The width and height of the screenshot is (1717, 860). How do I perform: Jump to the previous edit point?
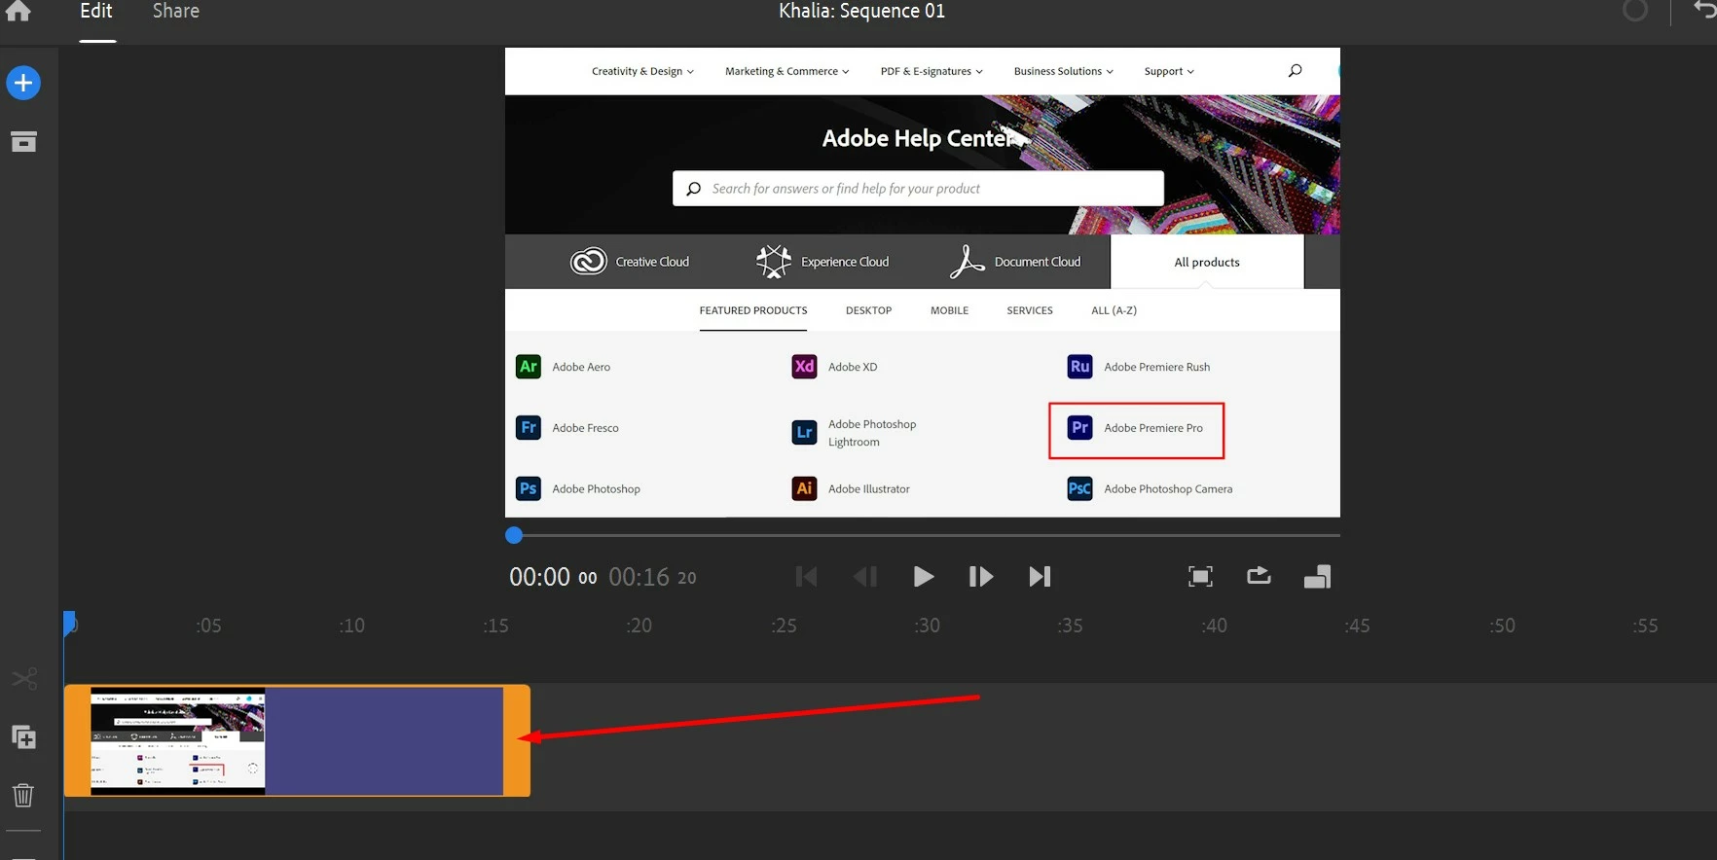806,577
